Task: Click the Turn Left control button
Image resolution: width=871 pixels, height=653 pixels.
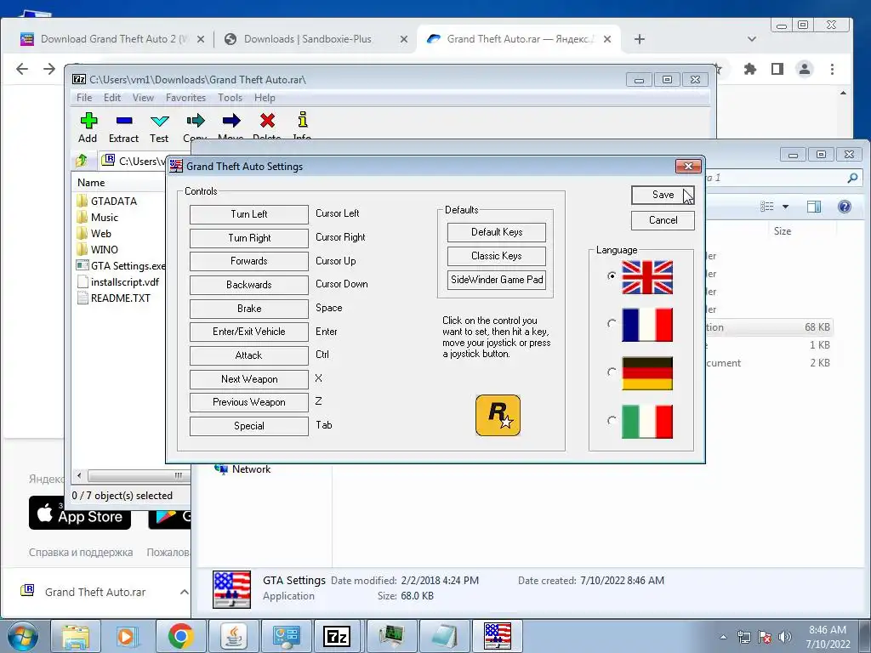Action: pyautogui.click(x=249, y=214)
